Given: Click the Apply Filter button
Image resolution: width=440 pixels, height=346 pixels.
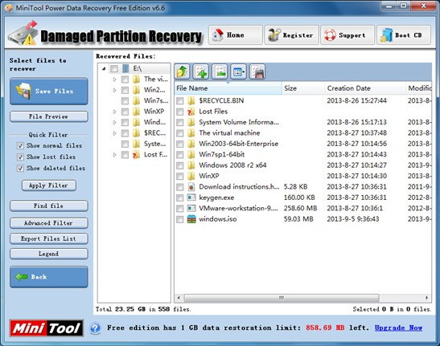Looking at the screenshot, I should (x=49, y=185).
